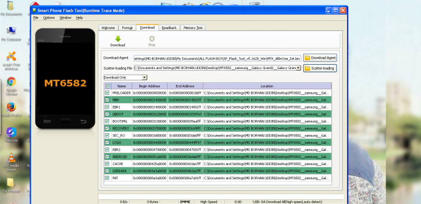Click the Stop icon
The height and width of the screenshot is (204, 421).
pos(152,38)
